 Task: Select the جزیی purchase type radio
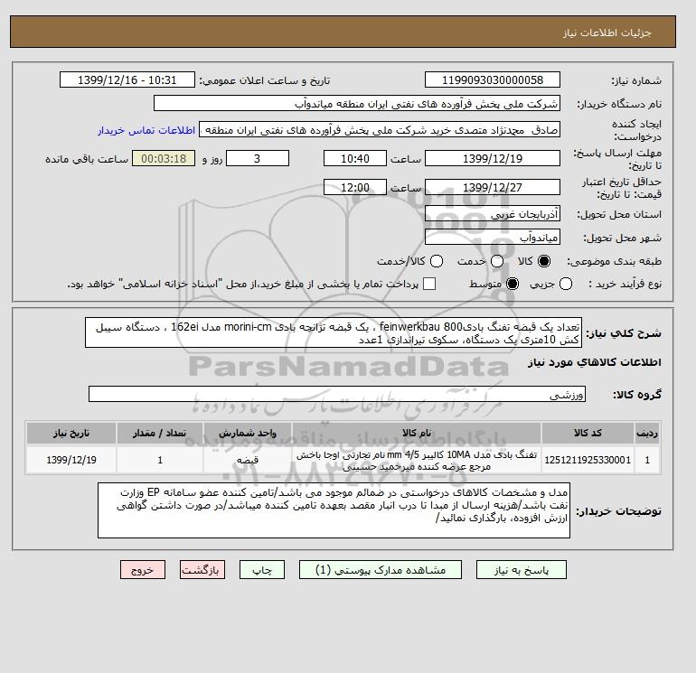566,284
